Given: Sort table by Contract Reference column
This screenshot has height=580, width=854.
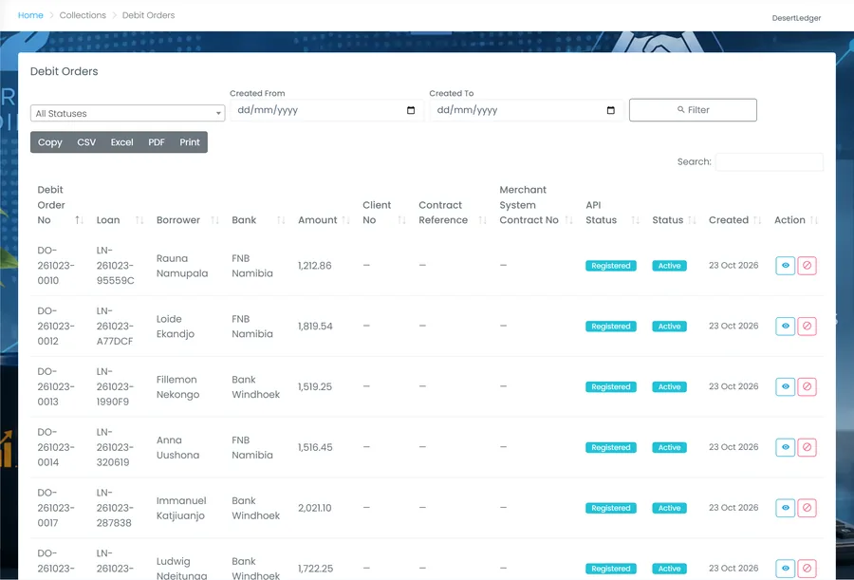Looking at the screenshot, I should [x=483, y=220].
